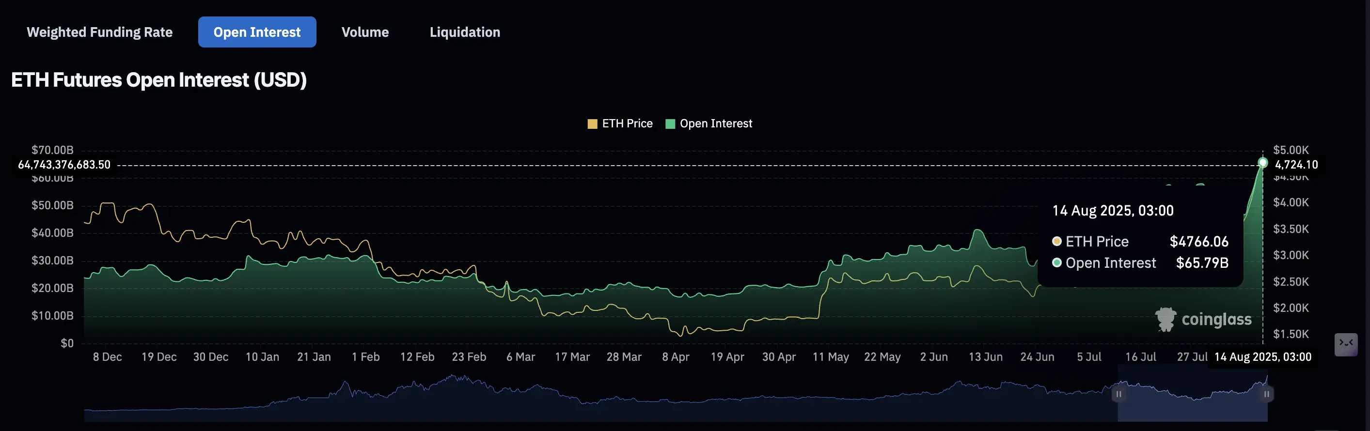Click the ETH Futures Open Interest title
1370x431 pixels.
159,80
